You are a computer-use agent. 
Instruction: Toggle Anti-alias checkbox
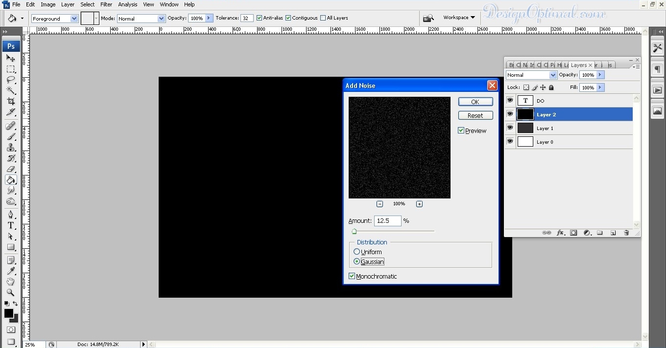click(260, 18)
